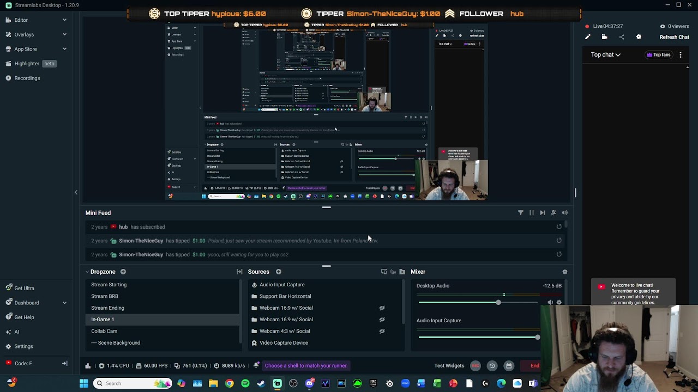The height and width of the screenshot is (392, 698).
Task: Start recording with the REC button
Action: pyautogui.click(x=476, y=366)
